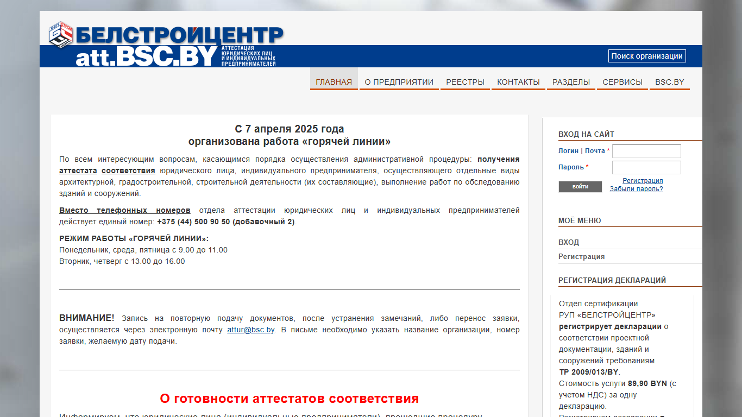
Task: Click the Пароль label text
Action: point(571,167)
